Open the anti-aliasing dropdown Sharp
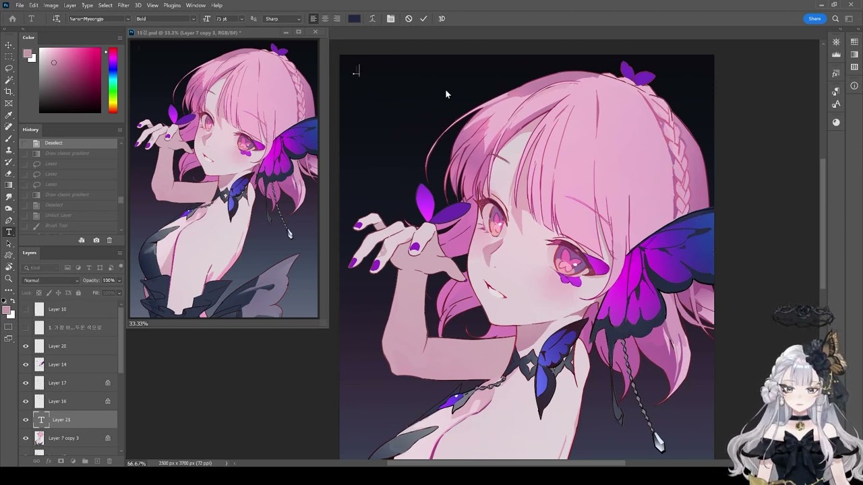The width and height of the screenshot is (863, 485). [x=282, y=19]
